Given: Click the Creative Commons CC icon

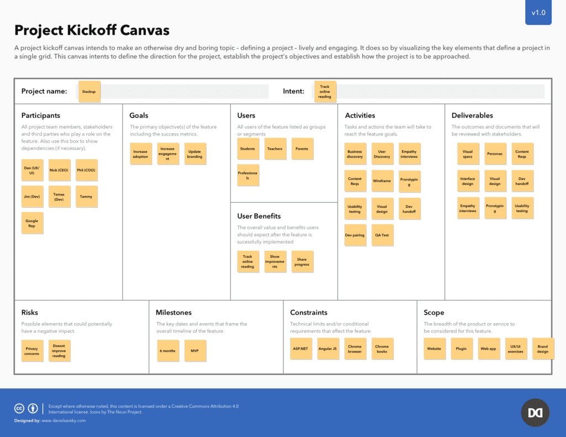Looking at the screenshot, I should coord(19,408).
